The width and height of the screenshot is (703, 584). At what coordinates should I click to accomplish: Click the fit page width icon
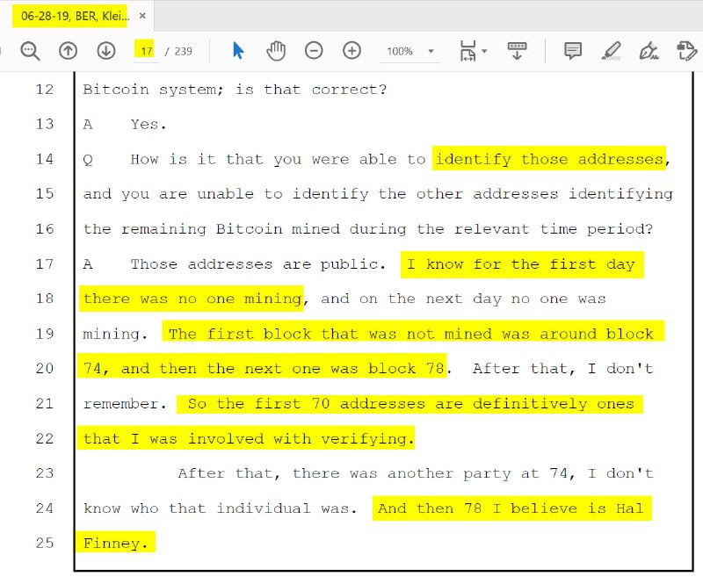point(467,51)
